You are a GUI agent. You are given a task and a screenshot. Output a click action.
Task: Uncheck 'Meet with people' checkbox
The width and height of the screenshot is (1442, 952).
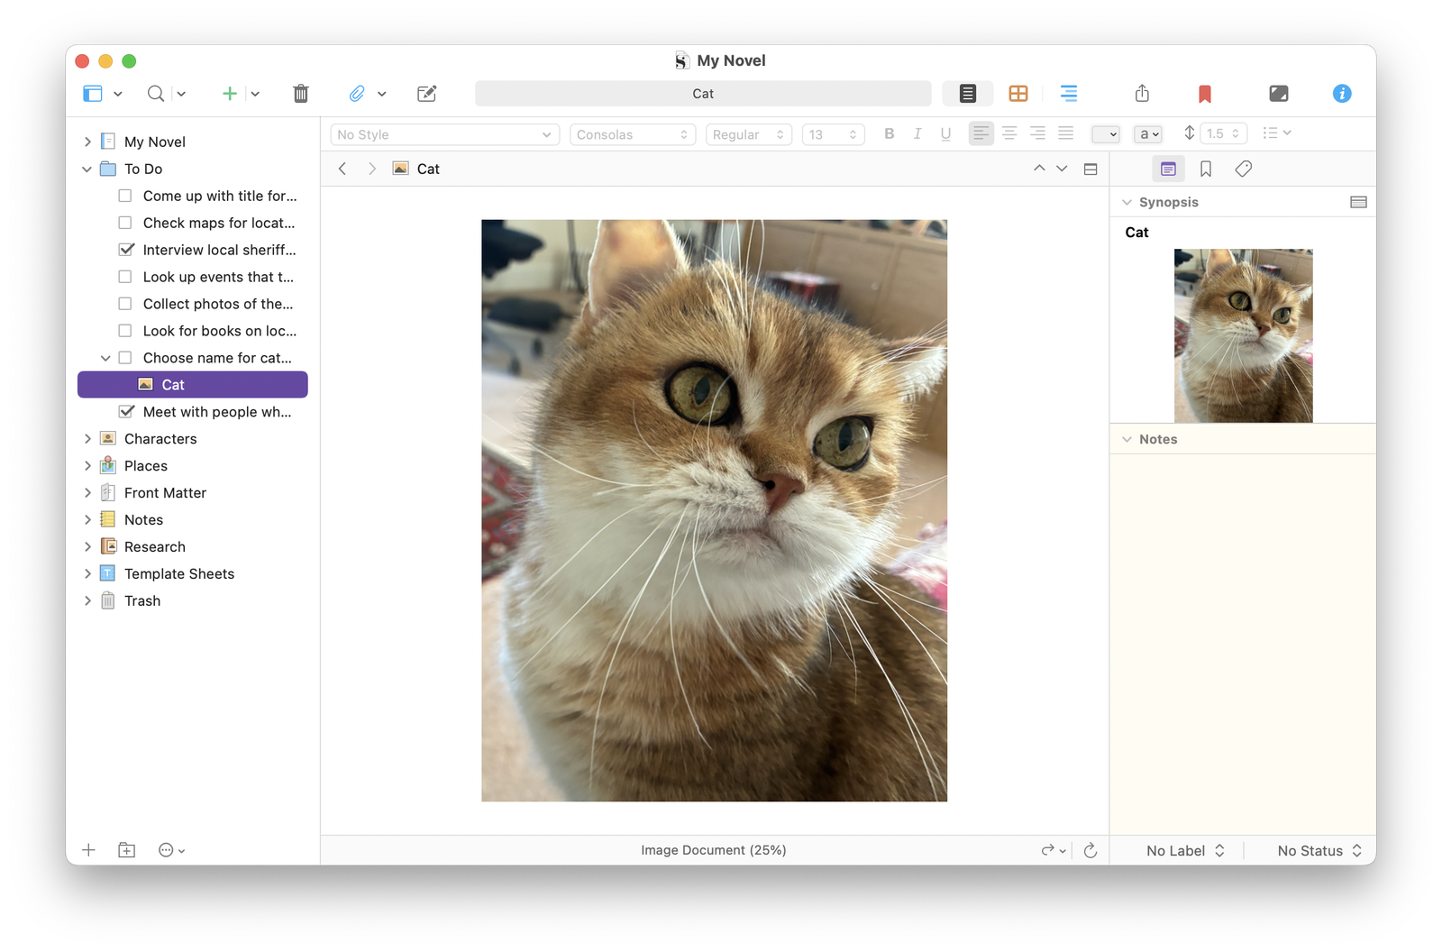click(126, 412)
